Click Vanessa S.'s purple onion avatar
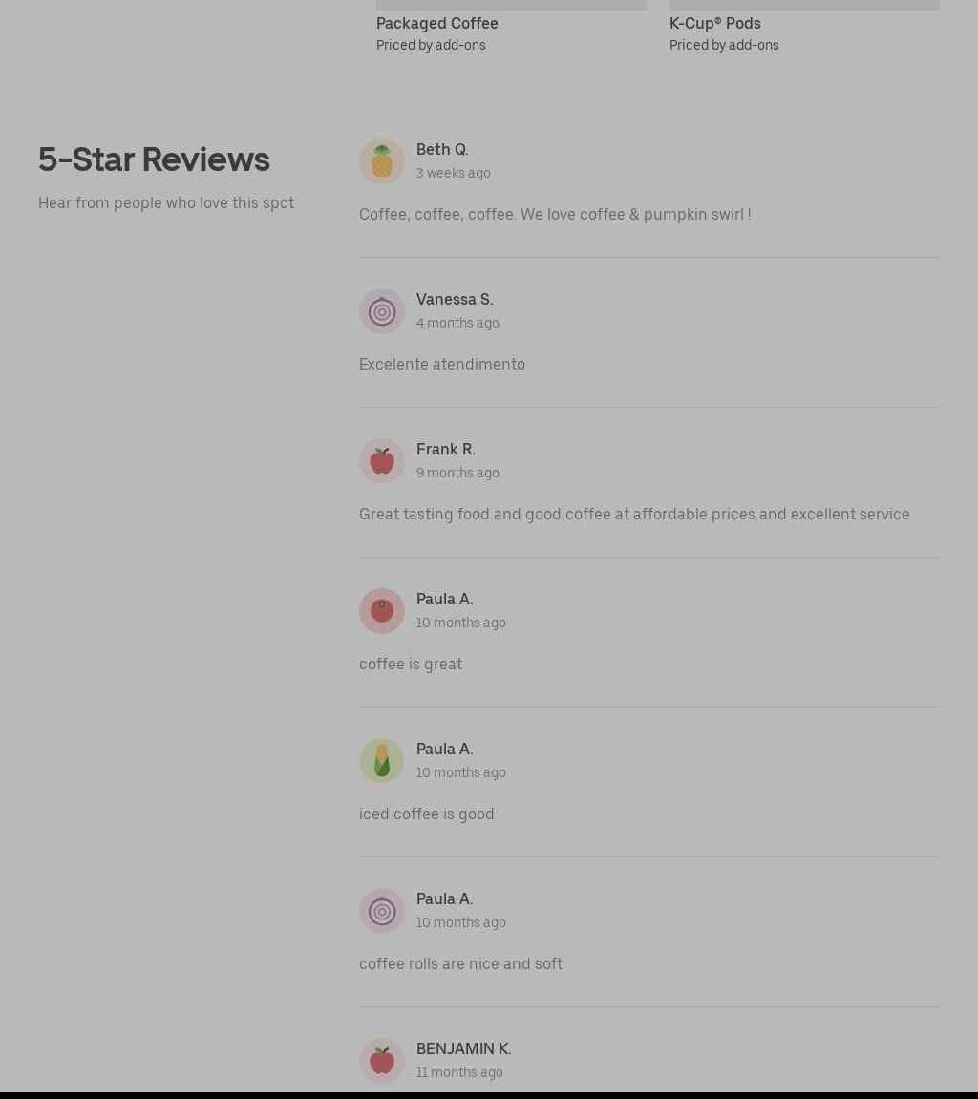Screen dimensions: 978x1099 (x=382, y=311)
